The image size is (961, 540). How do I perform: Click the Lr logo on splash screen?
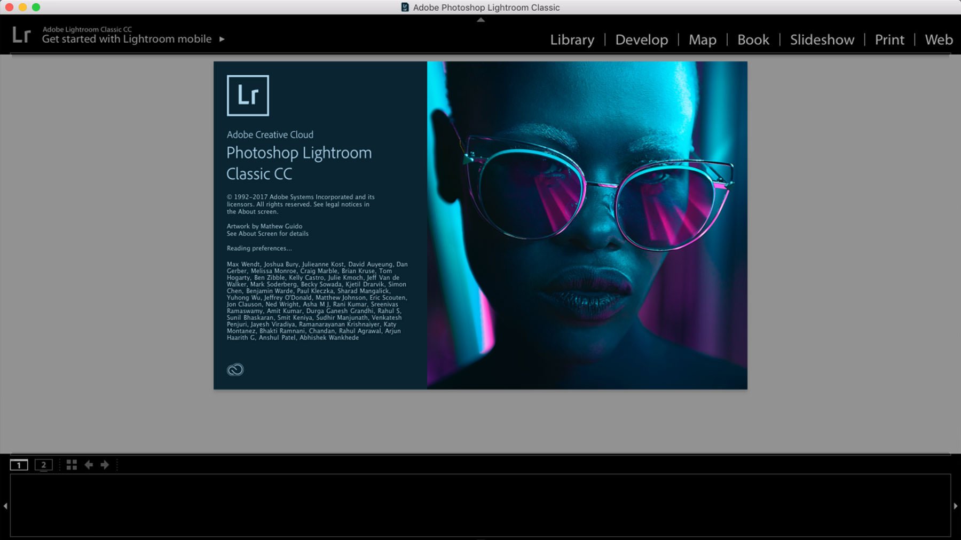pos(248,96)
